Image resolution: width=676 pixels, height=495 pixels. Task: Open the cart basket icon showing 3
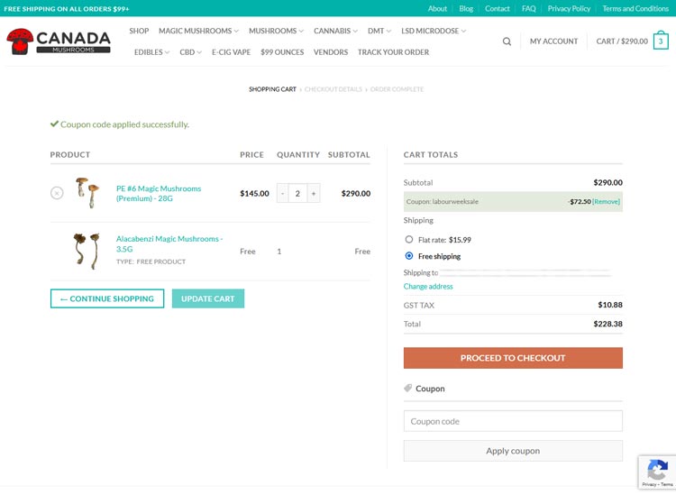[661, 41]
